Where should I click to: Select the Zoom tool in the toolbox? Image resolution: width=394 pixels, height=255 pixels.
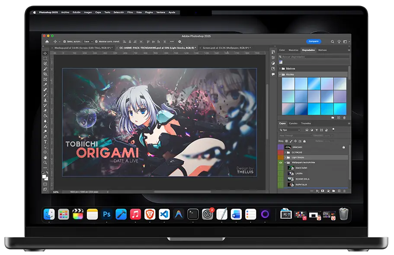pyautogui.click(x=45, y=163)
